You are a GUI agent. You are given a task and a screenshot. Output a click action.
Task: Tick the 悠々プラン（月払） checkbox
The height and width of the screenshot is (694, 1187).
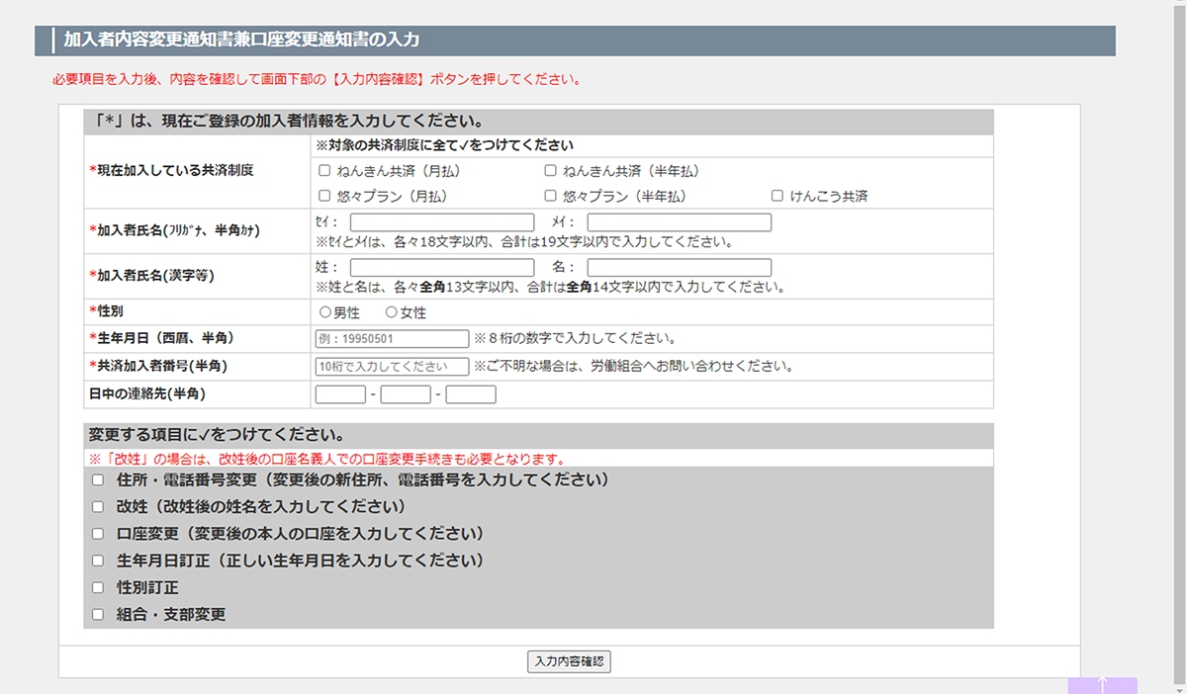coord(324,196)
